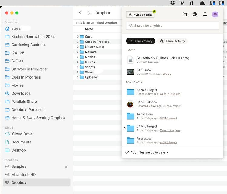Eject the Samples volume

click(x=66, y=166)
